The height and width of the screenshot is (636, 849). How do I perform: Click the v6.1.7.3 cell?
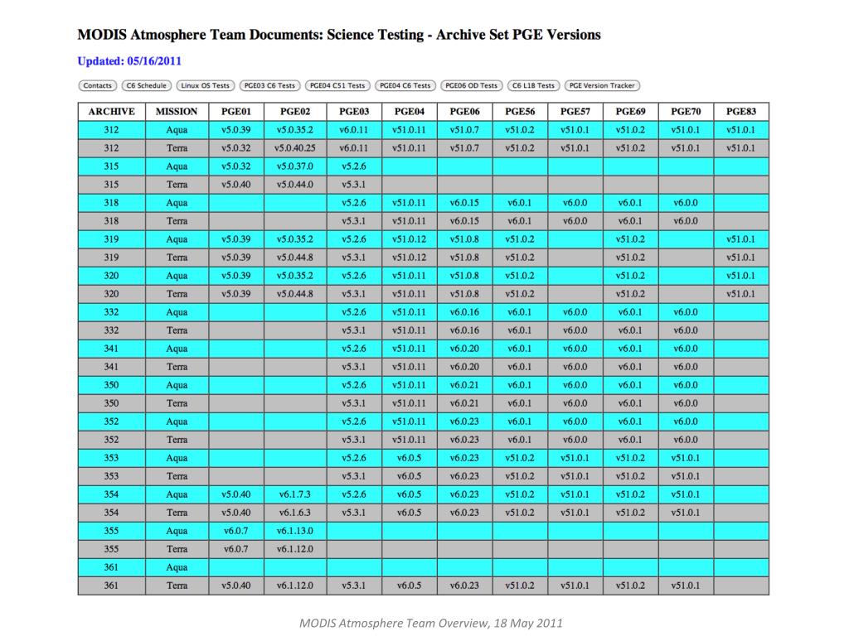[295, 494]
